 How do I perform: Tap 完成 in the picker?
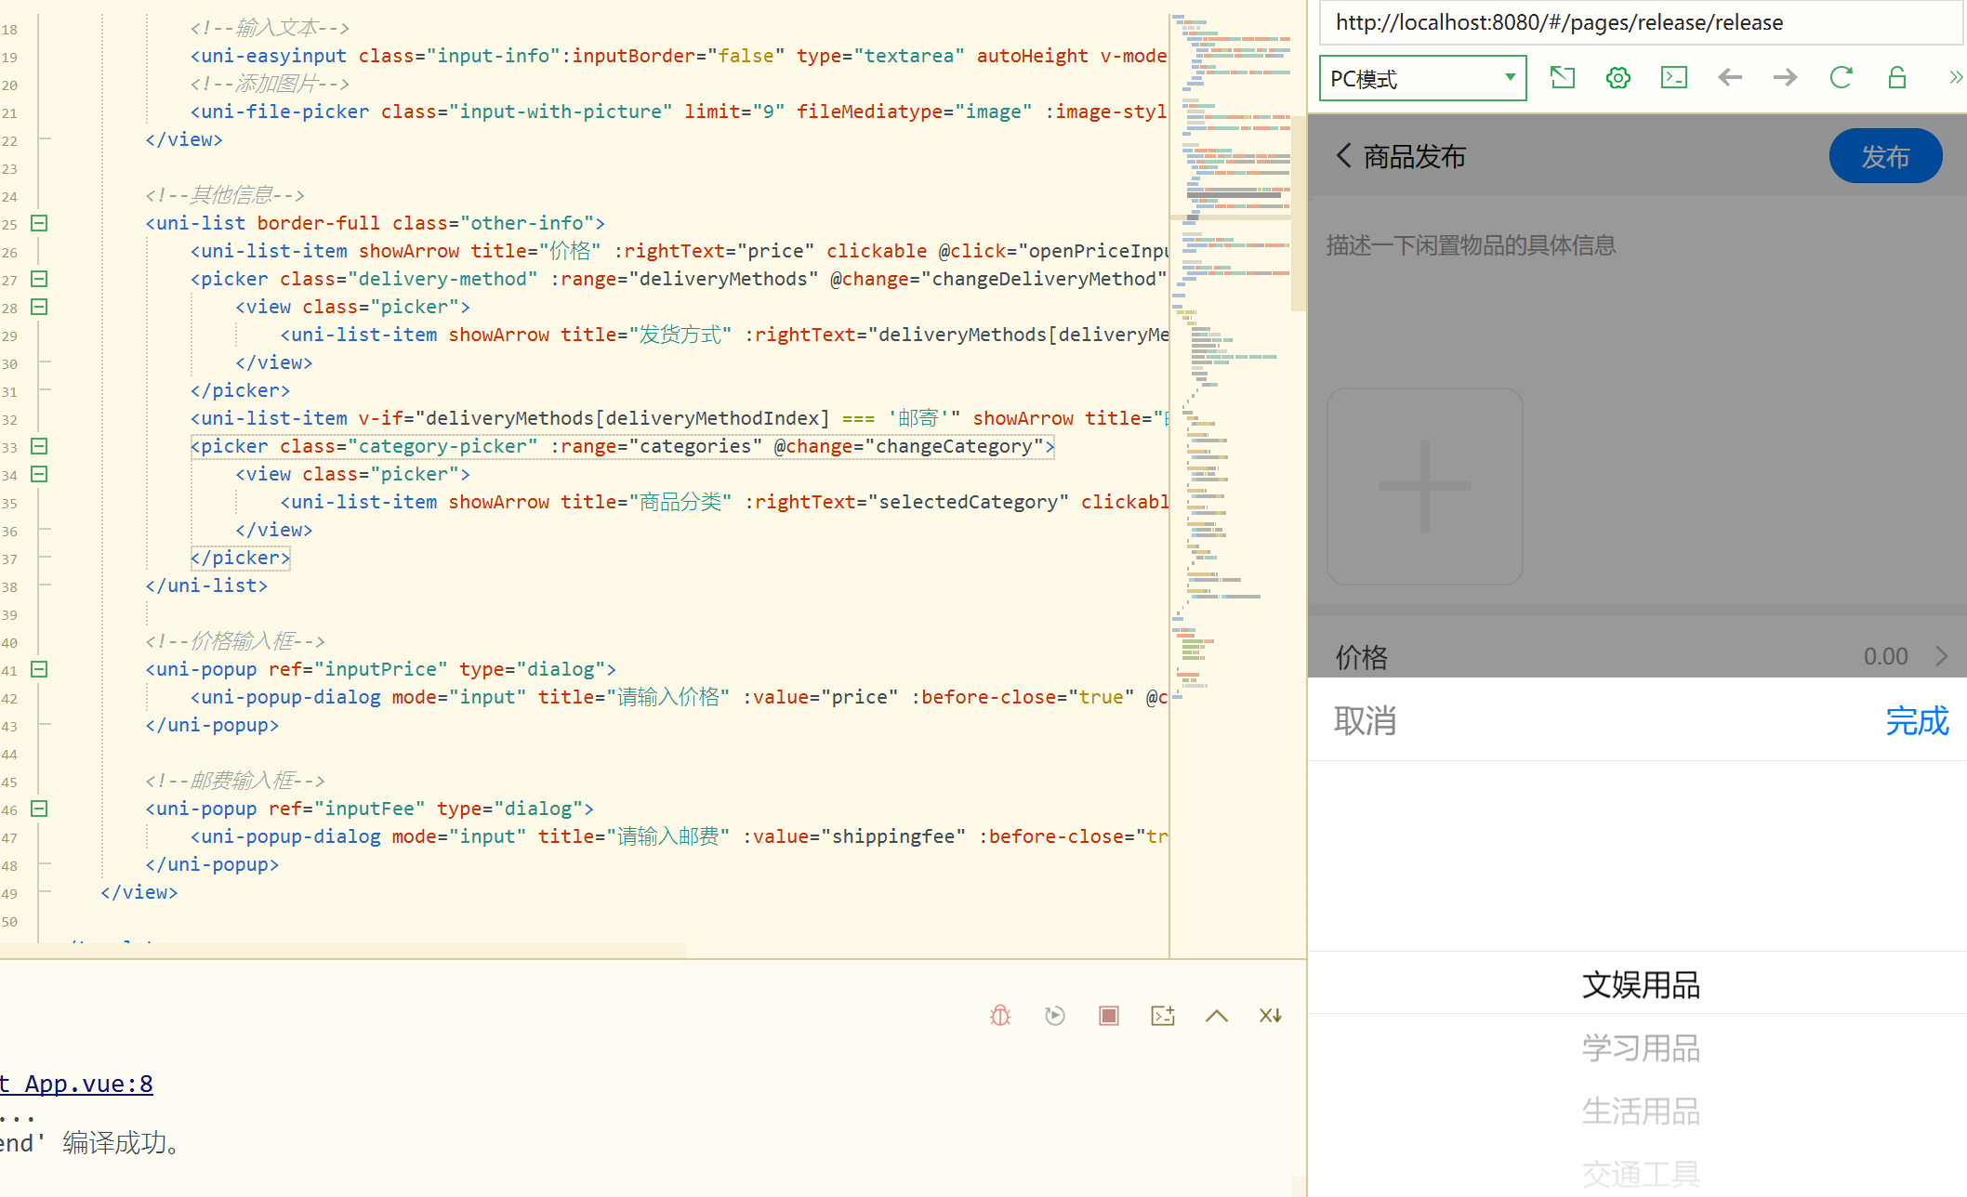click(1917, 721)
